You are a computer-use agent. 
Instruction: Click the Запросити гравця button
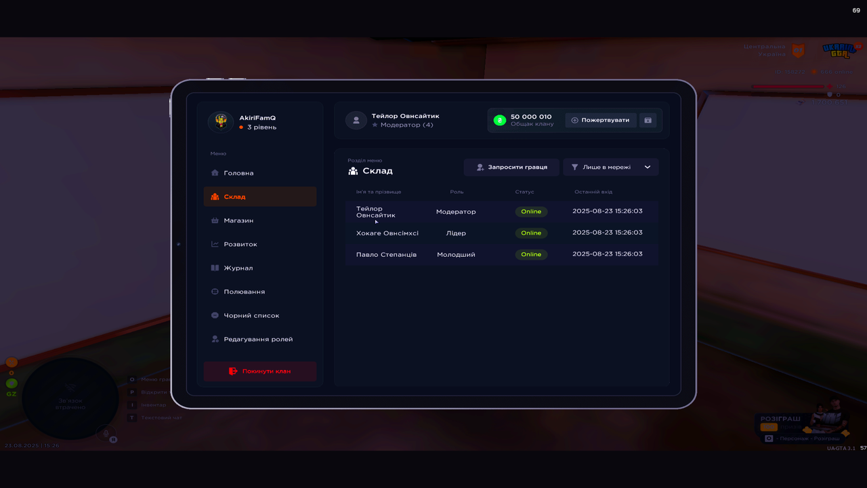pyautogui.click(x=511, y=167)
